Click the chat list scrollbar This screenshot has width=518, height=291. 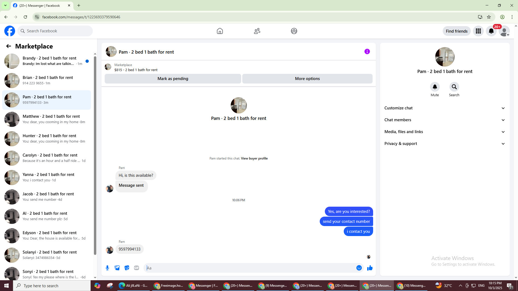pyautogui.click(x=95, y=155)
